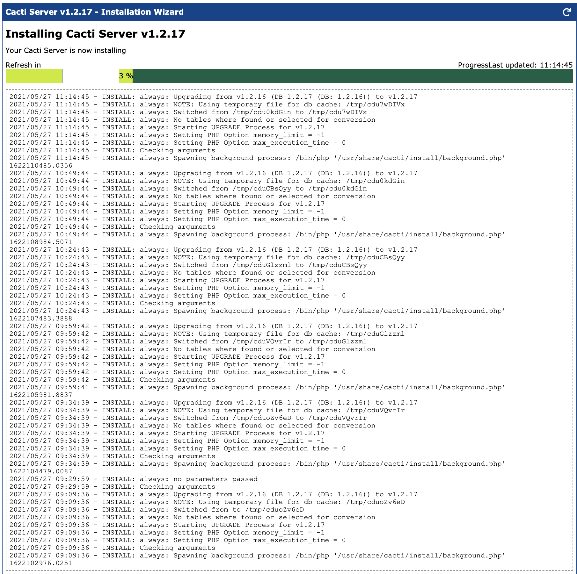Click 09:09:36 'Upgrading from v1.2.16' log line
Screen dimensions: 577x574
click(213, 494)
